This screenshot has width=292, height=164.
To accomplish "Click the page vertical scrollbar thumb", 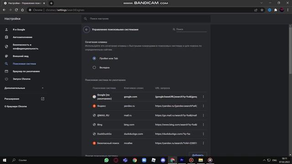I will coord(290,50).
